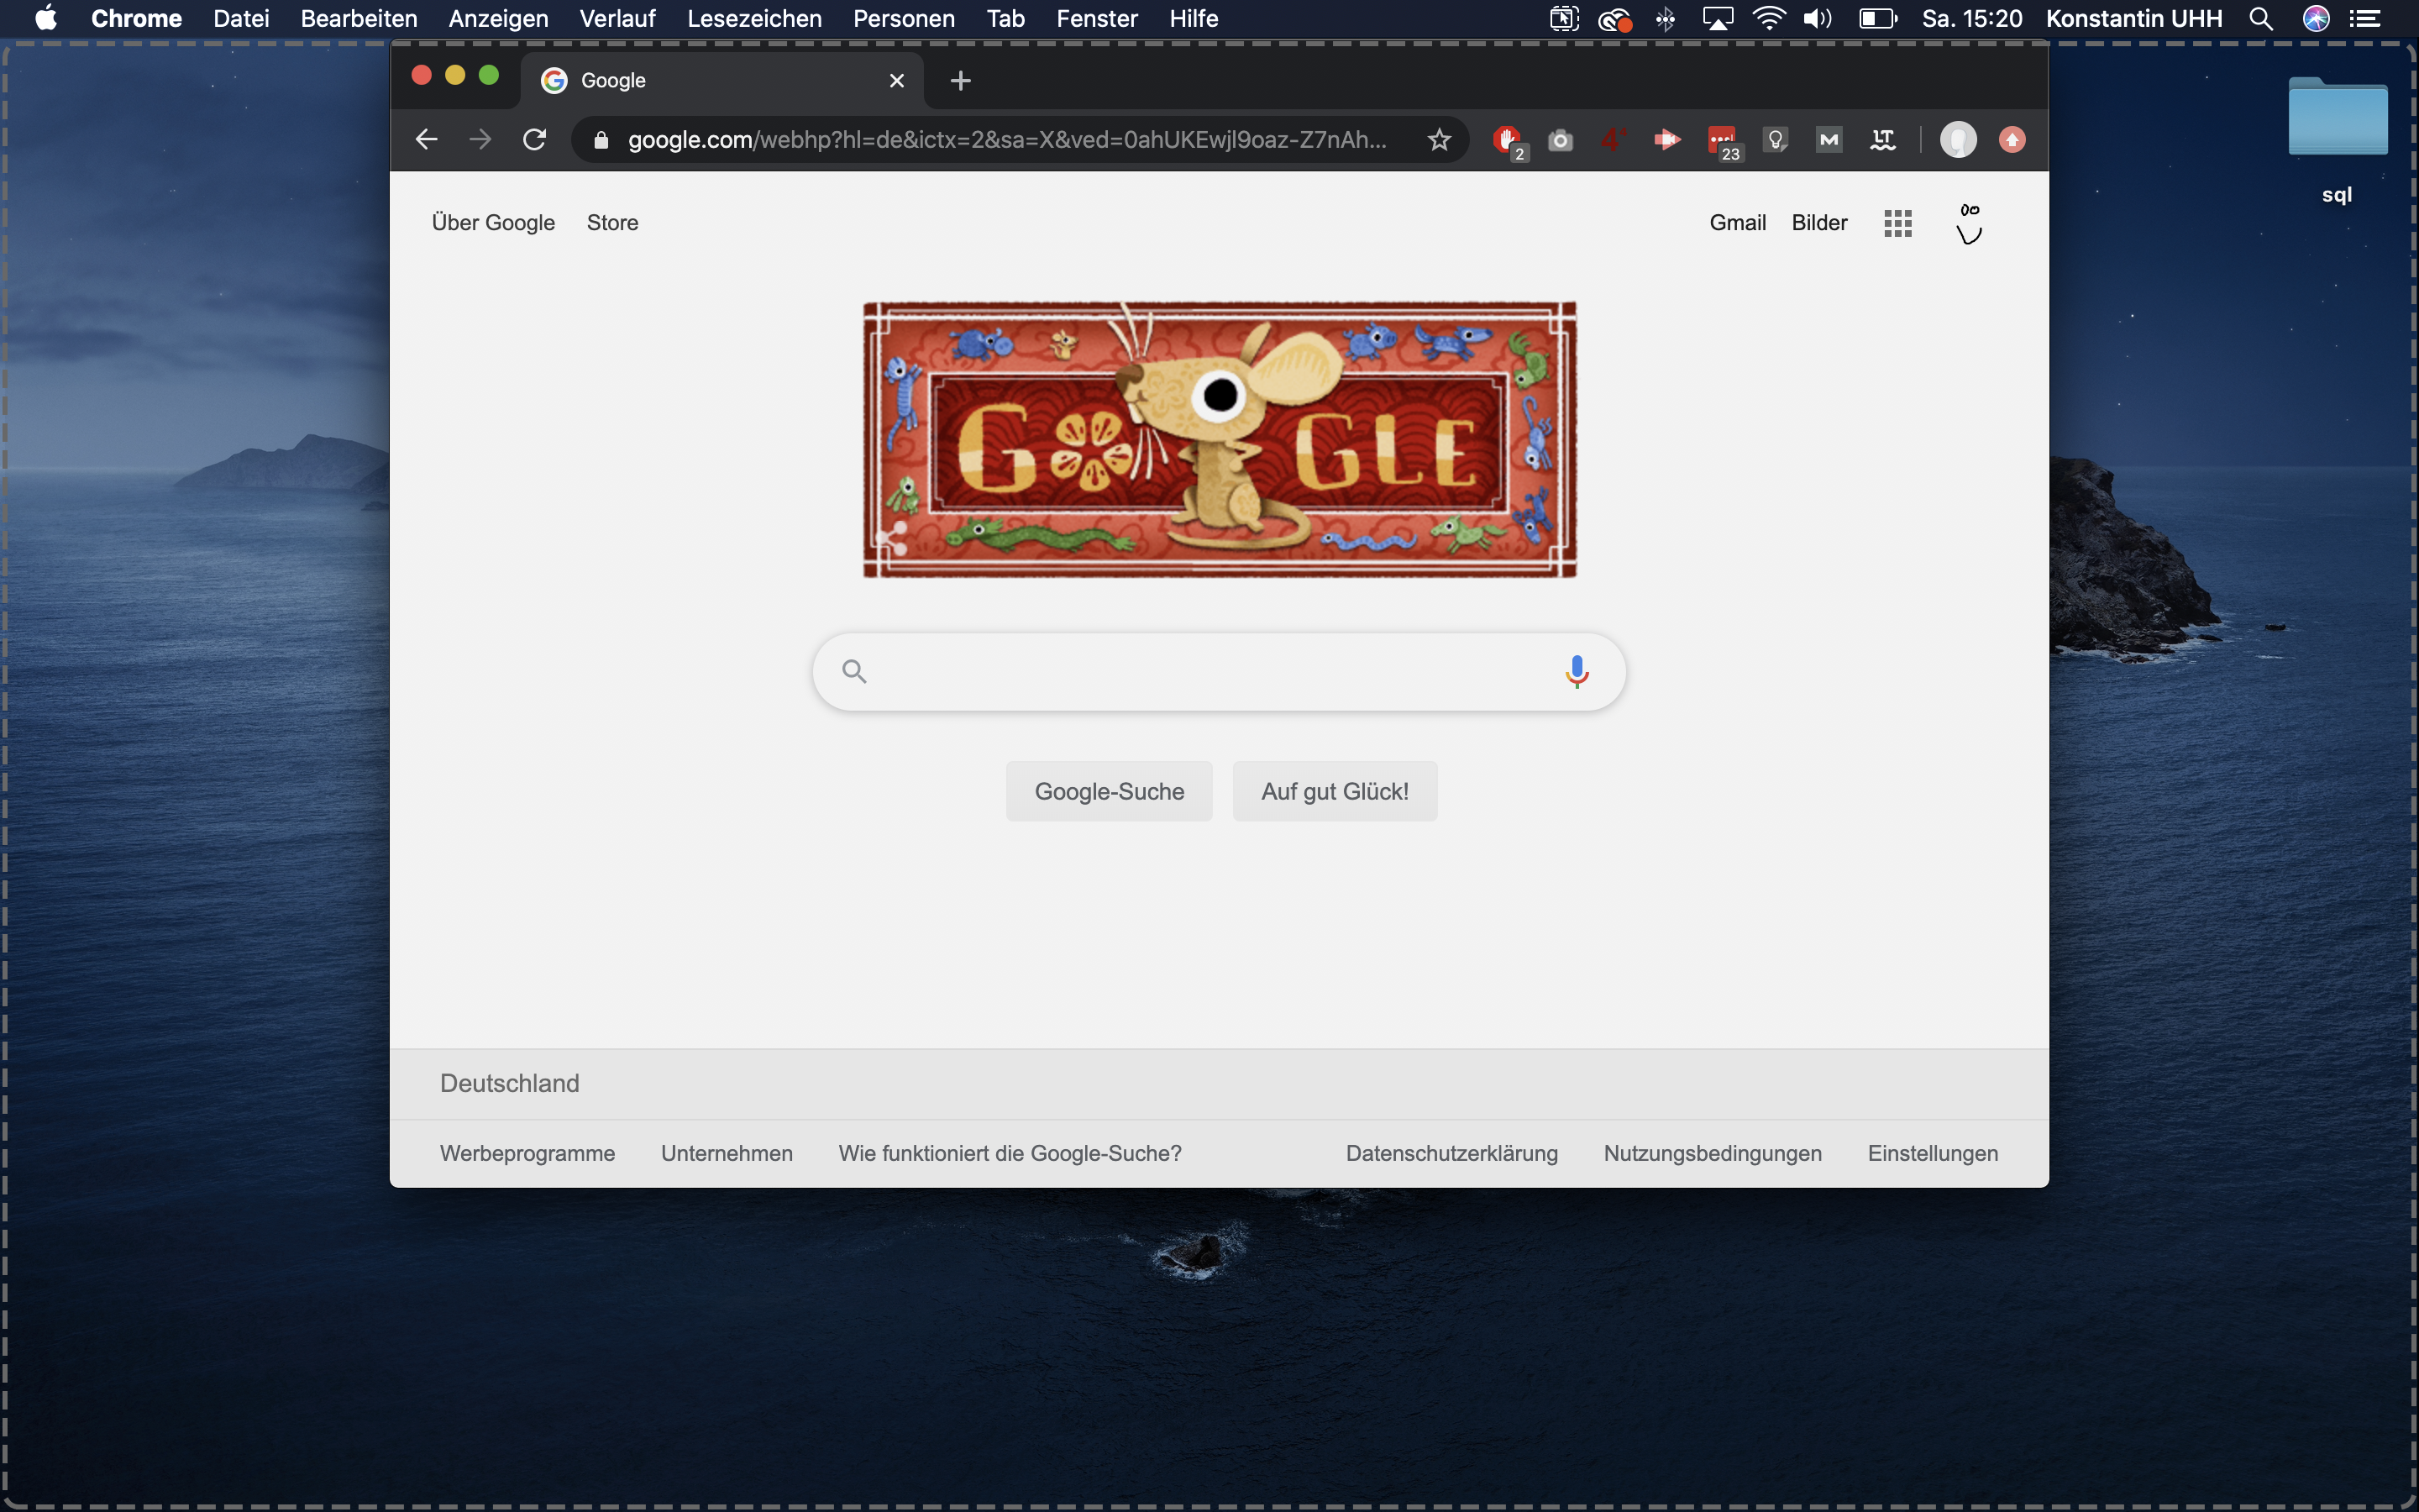This screenshot has height=1512, width=2419.
Task: Open the Chrome profile avatar in toolbar
Action: pyautogui.click(x=1957, y=140)
